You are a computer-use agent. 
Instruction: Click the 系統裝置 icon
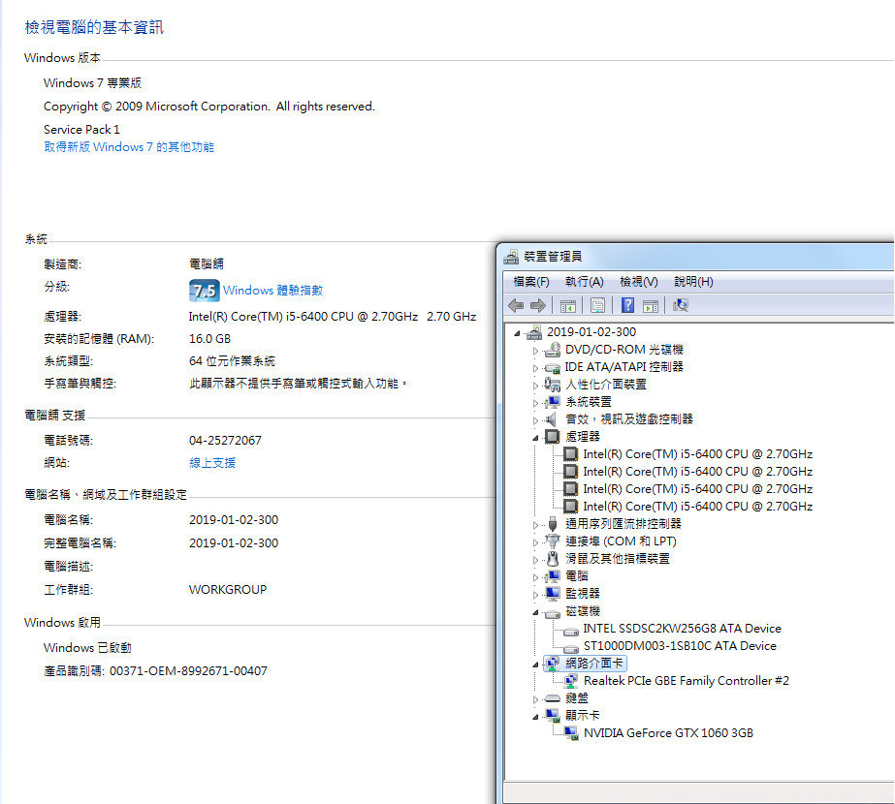click(x=552, y=402)
